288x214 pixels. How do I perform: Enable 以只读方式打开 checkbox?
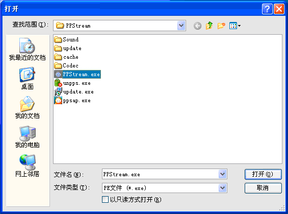[105, 200]
